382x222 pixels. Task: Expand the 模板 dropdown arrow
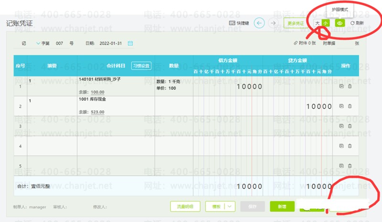click(230, 207)
